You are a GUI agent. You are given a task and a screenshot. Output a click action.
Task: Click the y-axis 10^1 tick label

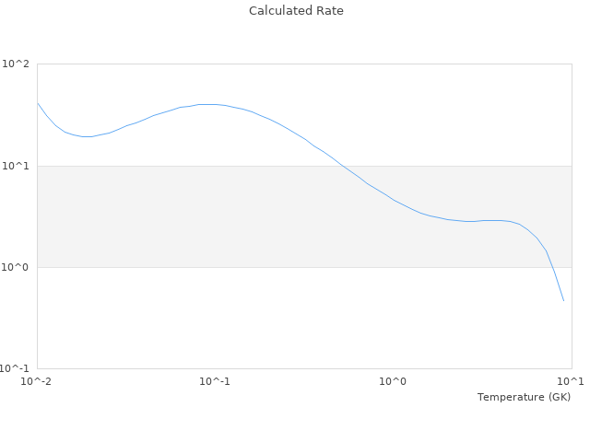click(x=16, y=166)
